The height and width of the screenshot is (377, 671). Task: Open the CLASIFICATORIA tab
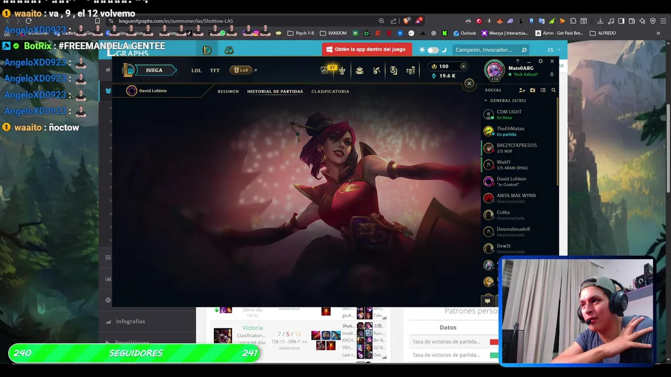point(330,91)
